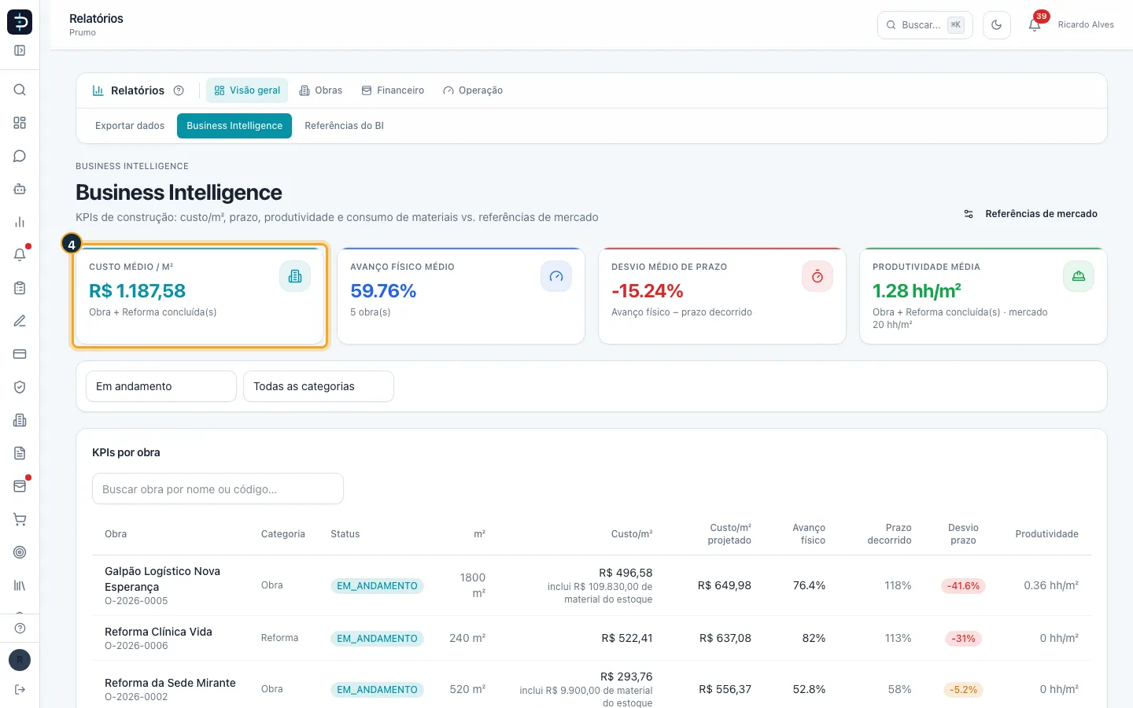Click the -41.6% desvio prazo badge
The width and height of the screenshot is (1133, 708).
click(963, 586)
